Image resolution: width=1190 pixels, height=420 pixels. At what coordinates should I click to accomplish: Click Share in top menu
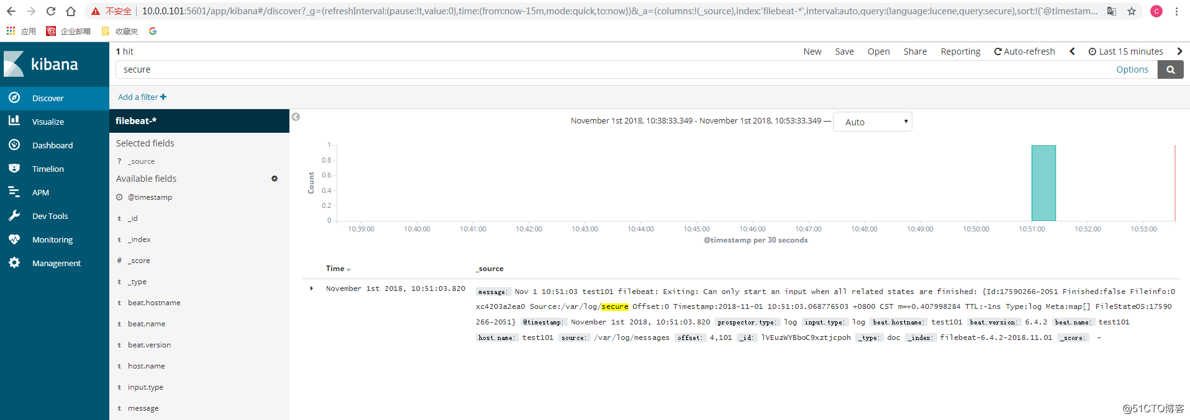click(x=915, y=51)
